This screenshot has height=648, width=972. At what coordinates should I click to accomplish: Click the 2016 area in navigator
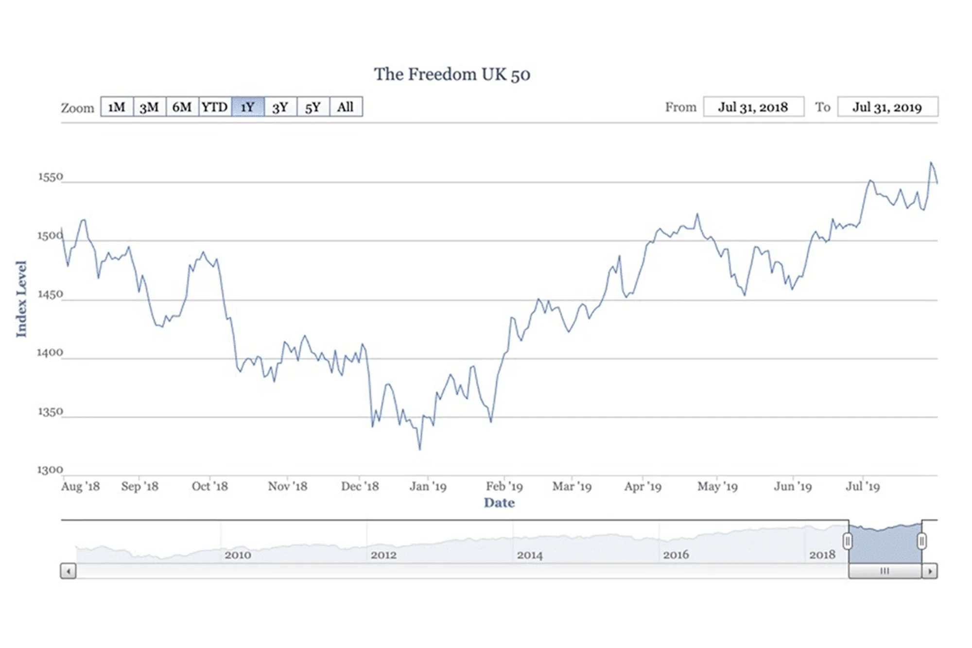click(x=676, y=555)
